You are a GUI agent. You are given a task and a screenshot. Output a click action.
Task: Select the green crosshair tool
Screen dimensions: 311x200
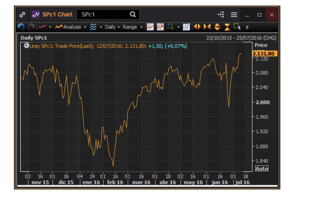pyautogui.click(x=170, y=27)
